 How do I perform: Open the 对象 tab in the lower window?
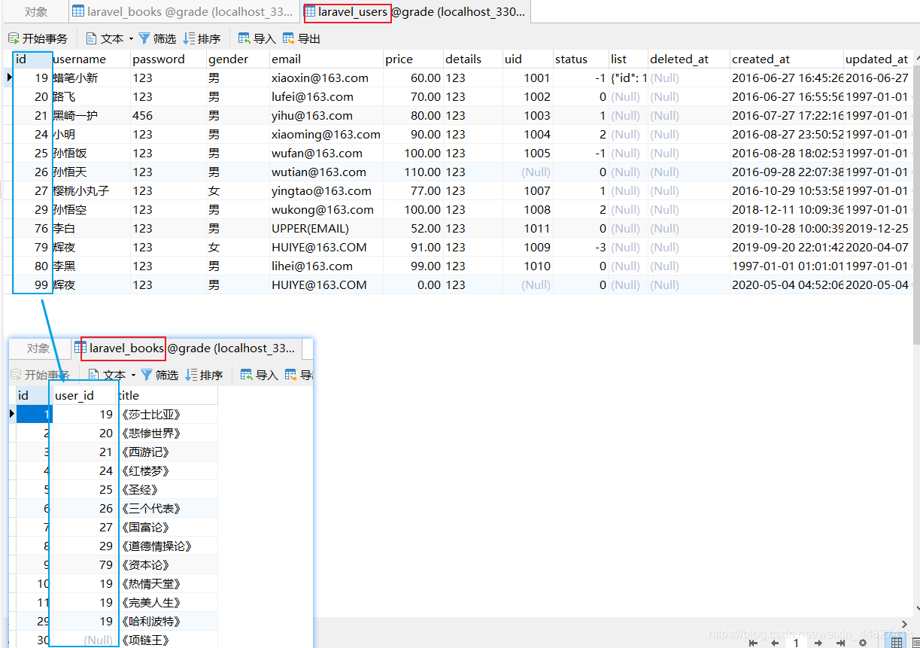coord(38,348)
